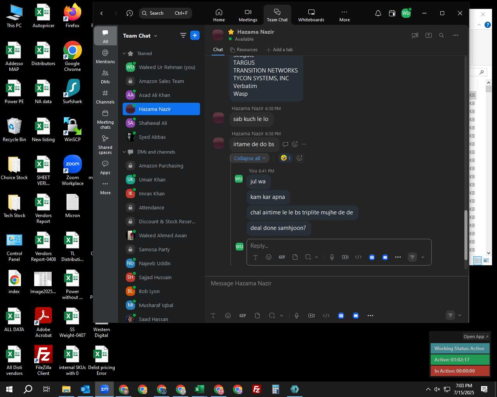Viewport: 497px width, 397px height.
Task: Open chat header more options ellipsis
Action: pos(456,35)
